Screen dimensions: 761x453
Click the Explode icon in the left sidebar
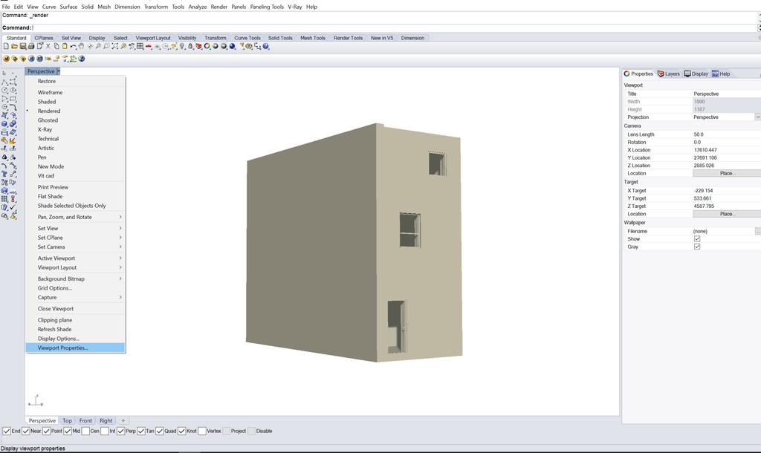12,140
